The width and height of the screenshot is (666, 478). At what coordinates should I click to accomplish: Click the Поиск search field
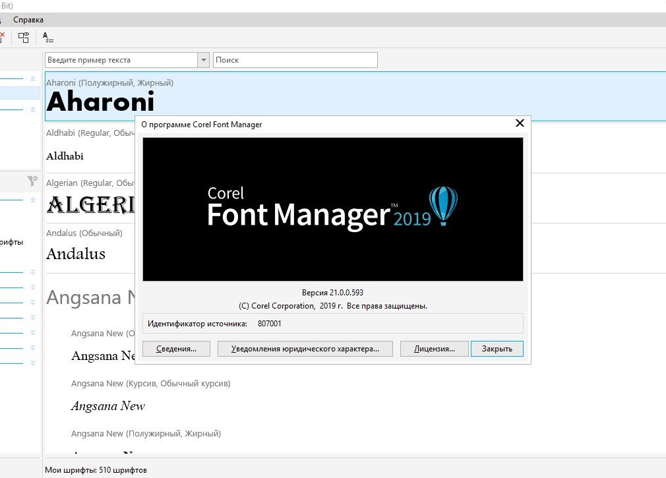coord(295,60)
